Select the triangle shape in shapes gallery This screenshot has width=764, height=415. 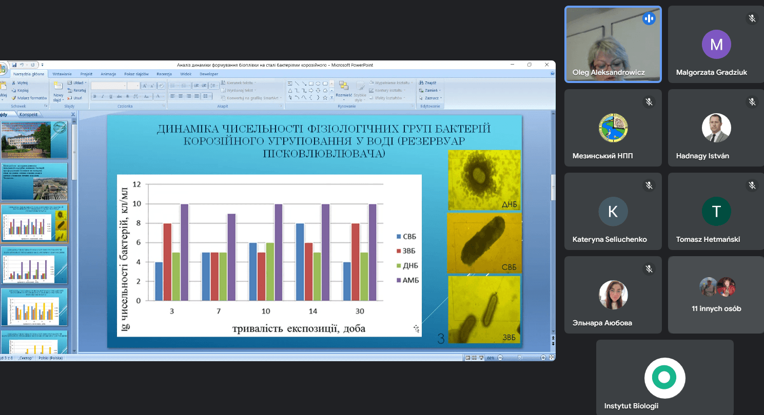click(x=290, y=91)
